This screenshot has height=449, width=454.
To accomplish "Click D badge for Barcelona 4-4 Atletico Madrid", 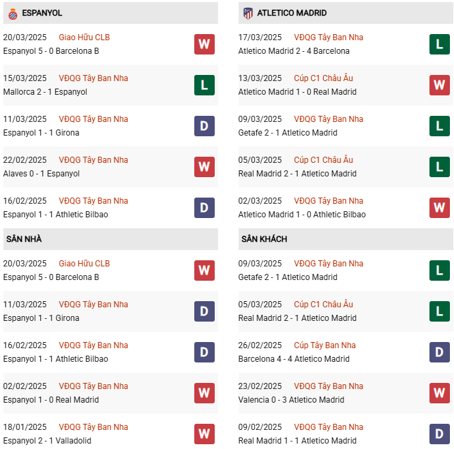I will [x=440, y=352].
